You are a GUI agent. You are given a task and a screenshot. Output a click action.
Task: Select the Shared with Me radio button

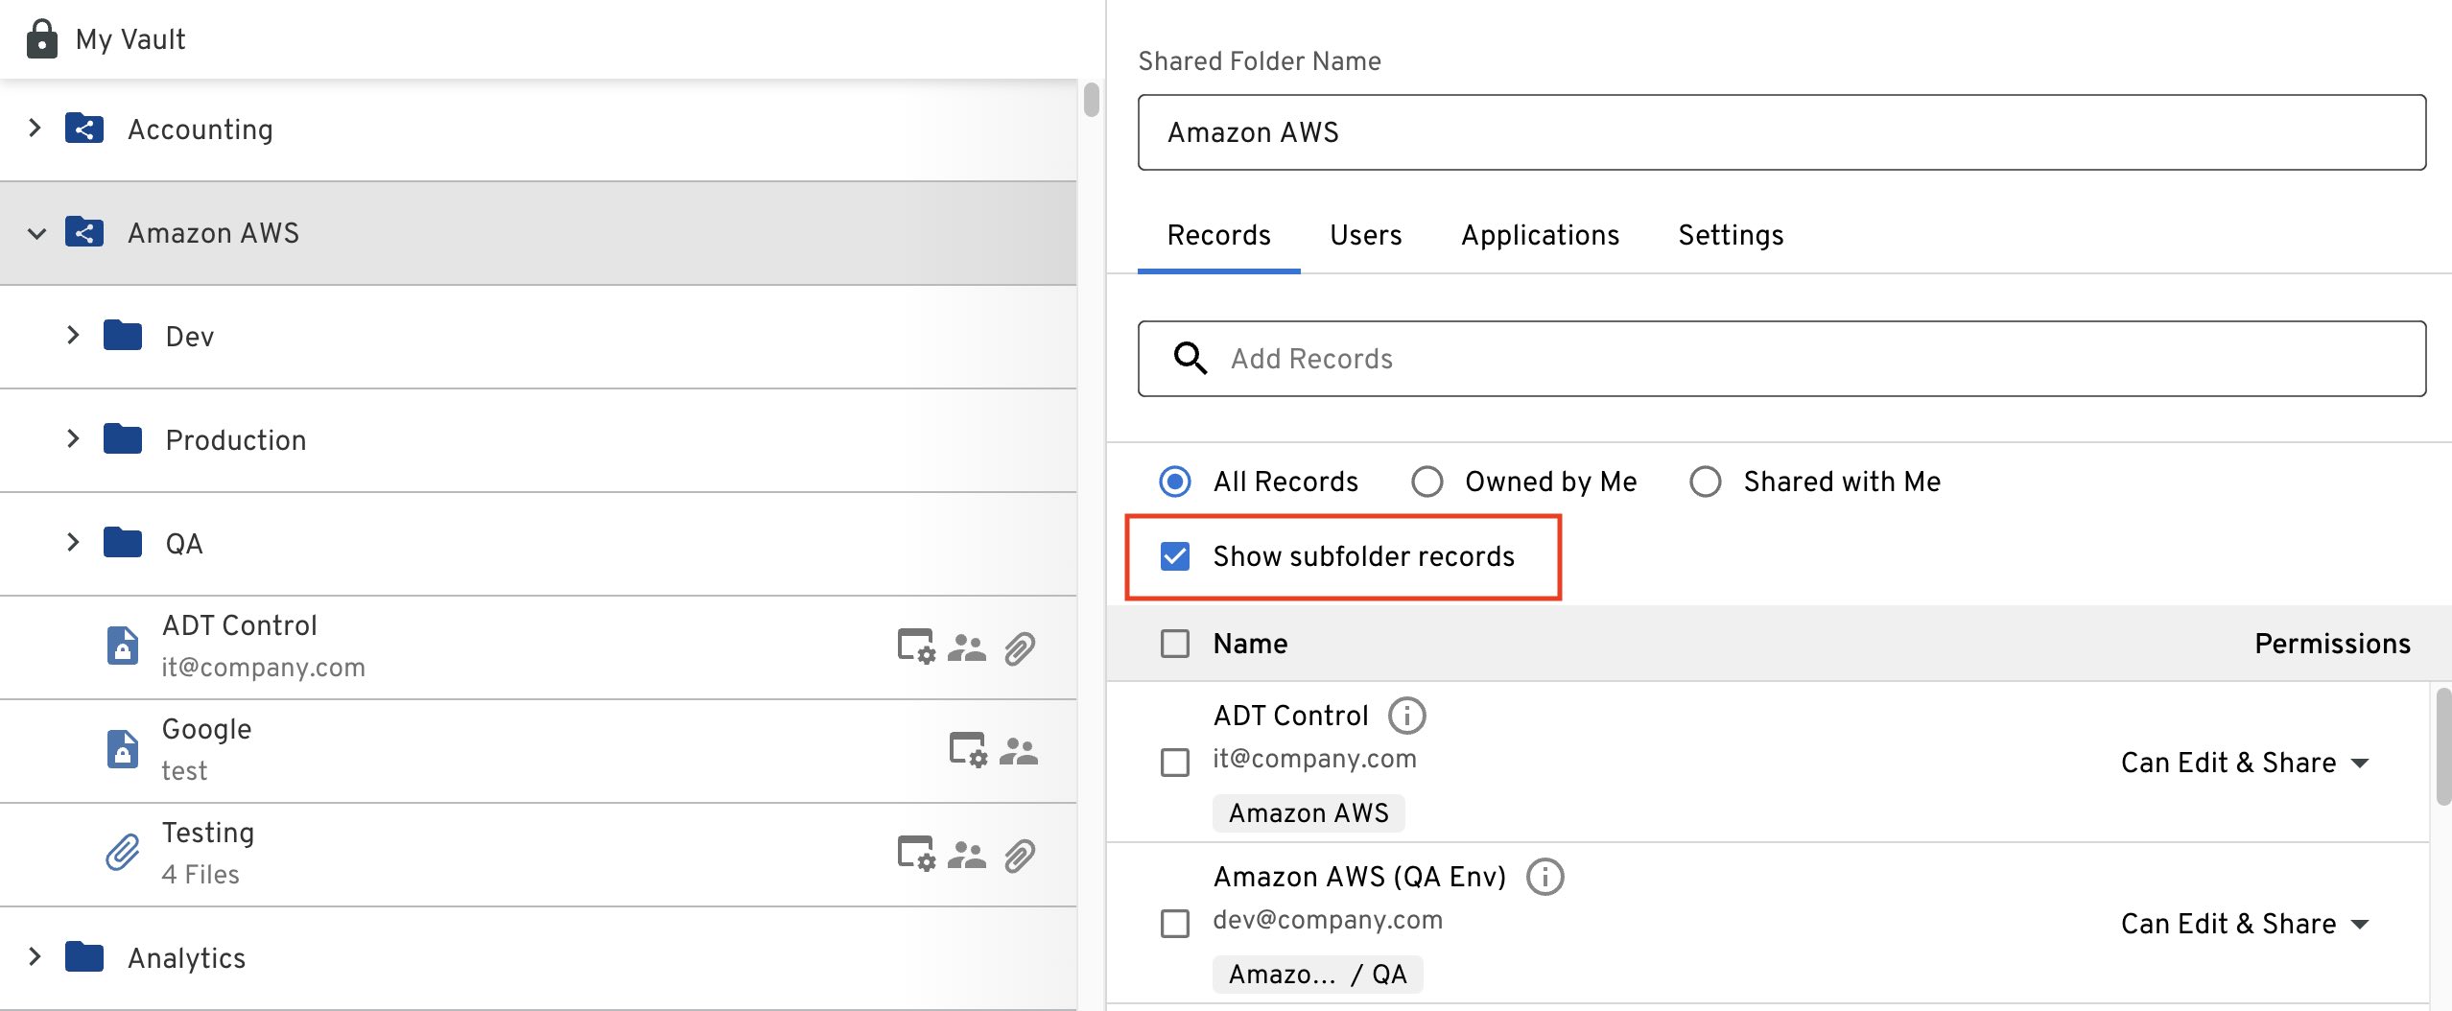pyautogui.click(x=1705, y=482)
